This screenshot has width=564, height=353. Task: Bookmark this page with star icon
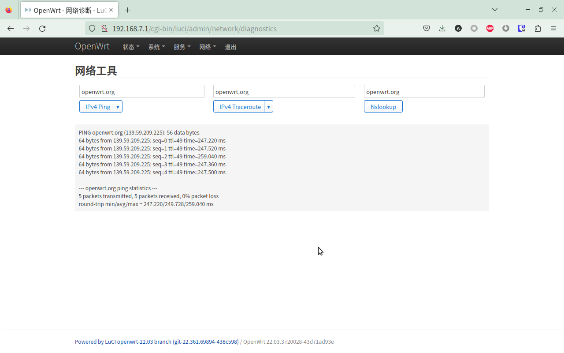pos(376,28)
